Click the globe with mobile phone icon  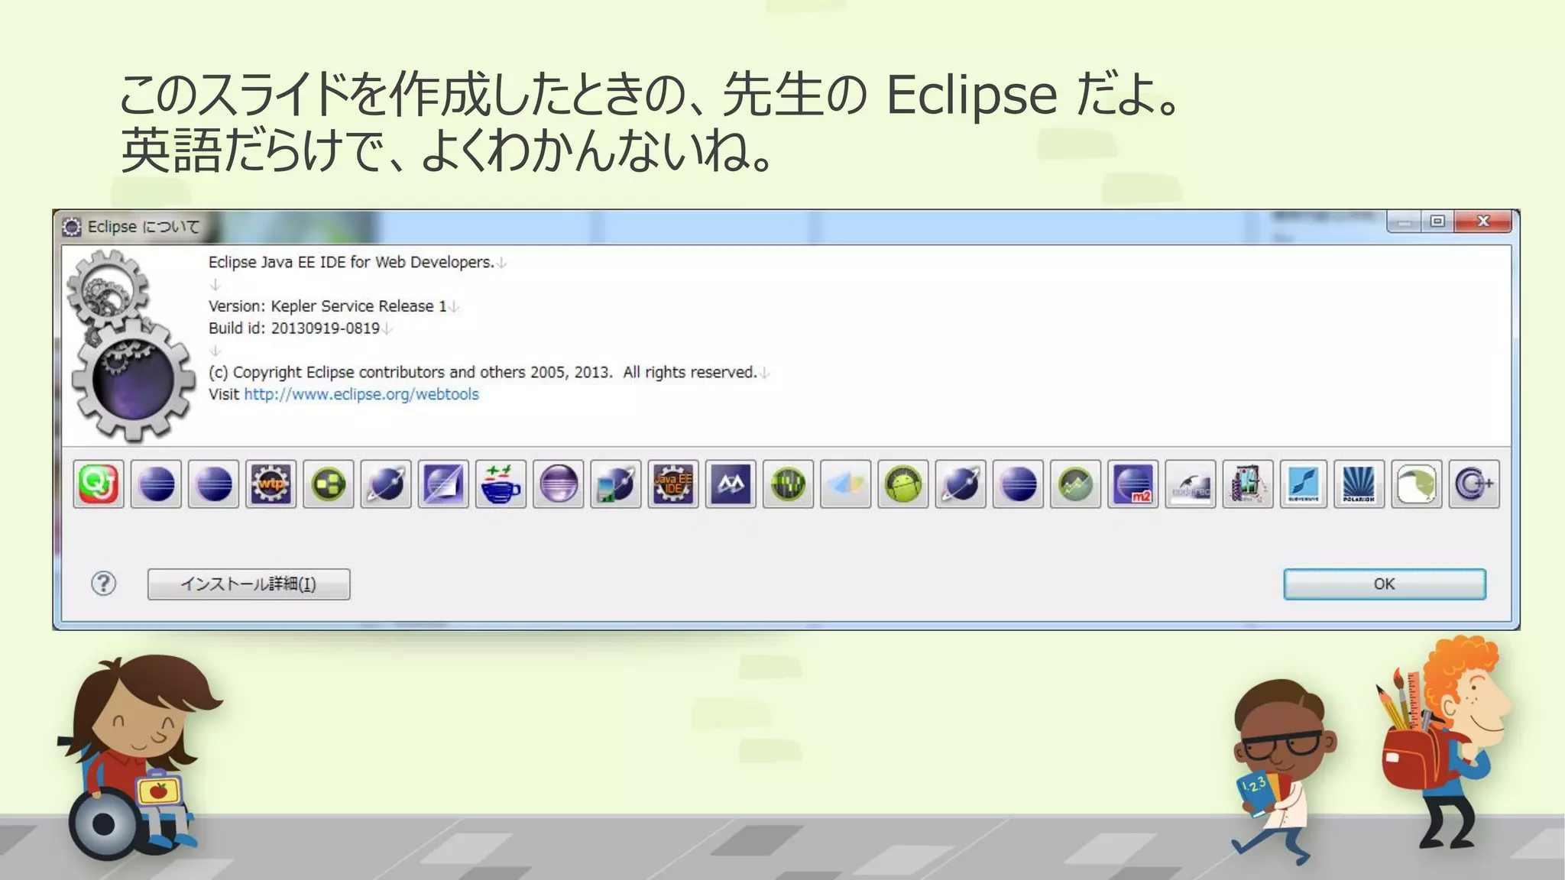click(x=616, y=484)
